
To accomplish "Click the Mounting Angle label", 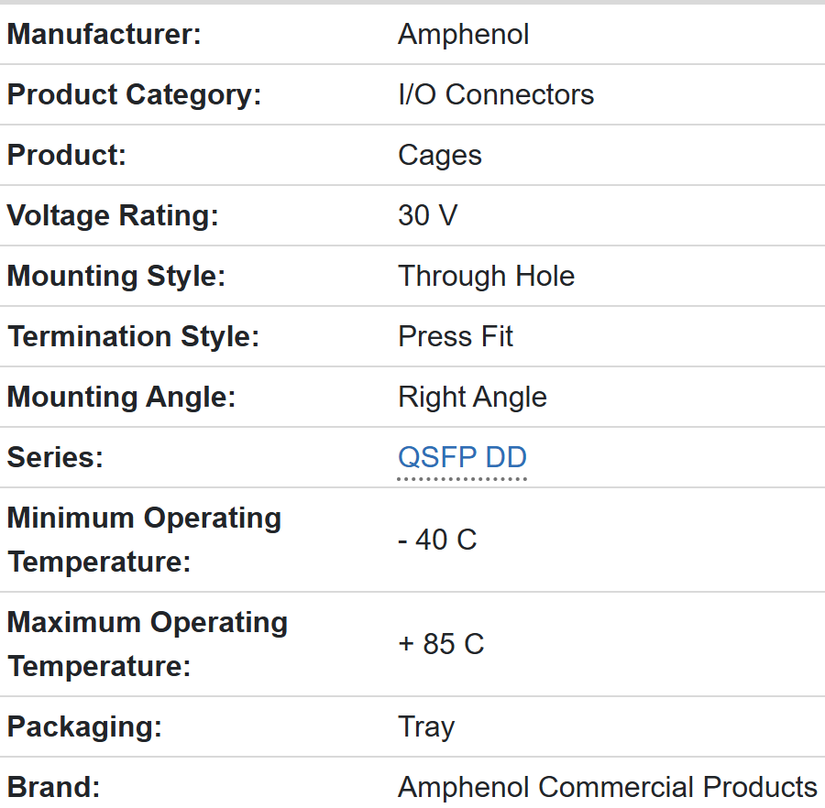I will 121,398.
